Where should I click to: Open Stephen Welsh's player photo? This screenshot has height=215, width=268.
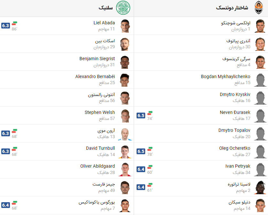(x=125, y=115)
